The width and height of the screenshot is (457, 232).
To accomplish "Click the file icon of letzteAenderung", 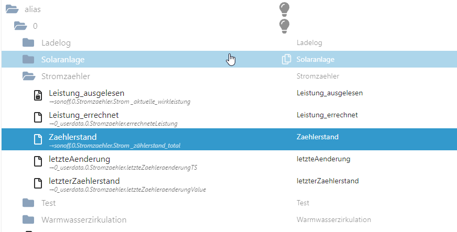I will tap(38, 161).
